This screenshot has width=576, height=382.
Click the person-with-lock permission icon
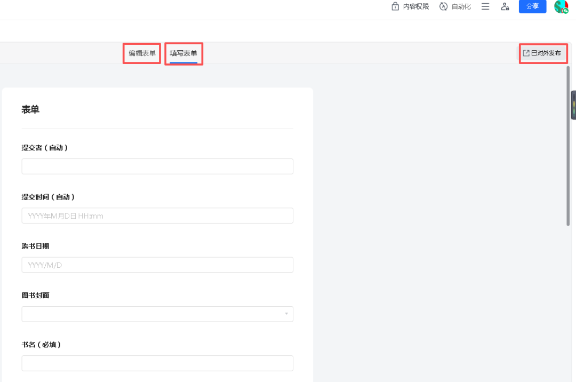505,7
